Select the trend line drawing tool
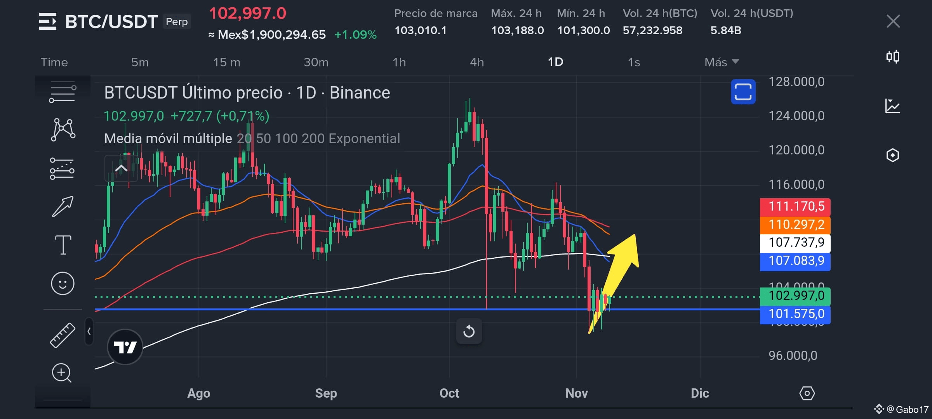932x419 pixels. [x=63, y=92]
